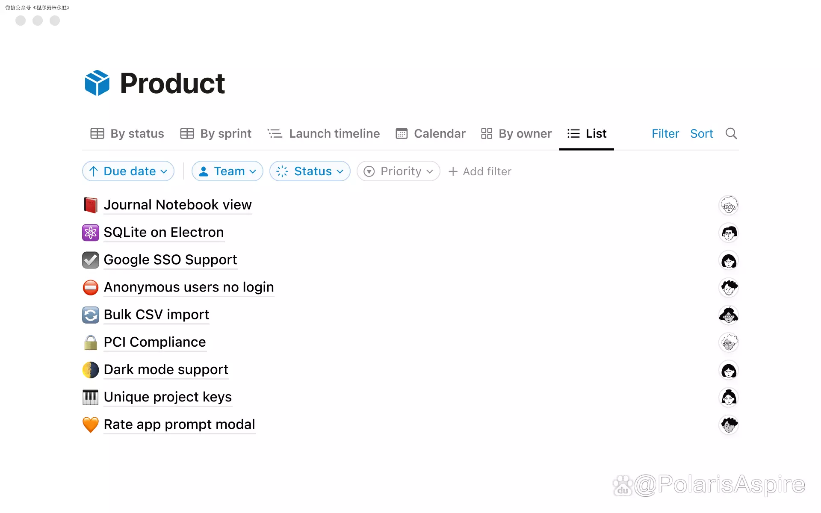Click the search magnifier icon
This screenshot has width=821, height=513.
pos(731,134)
